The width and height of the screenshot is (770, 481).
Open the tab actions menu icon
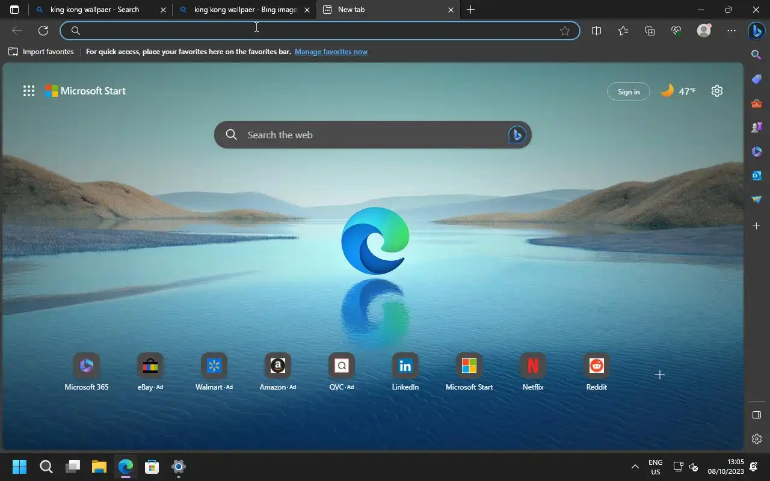tap(14, 10)
